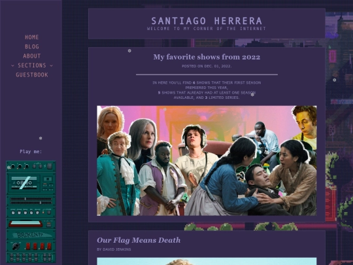Click the large square power button at top right of the player
353x265 pixels.
point(50,166)
